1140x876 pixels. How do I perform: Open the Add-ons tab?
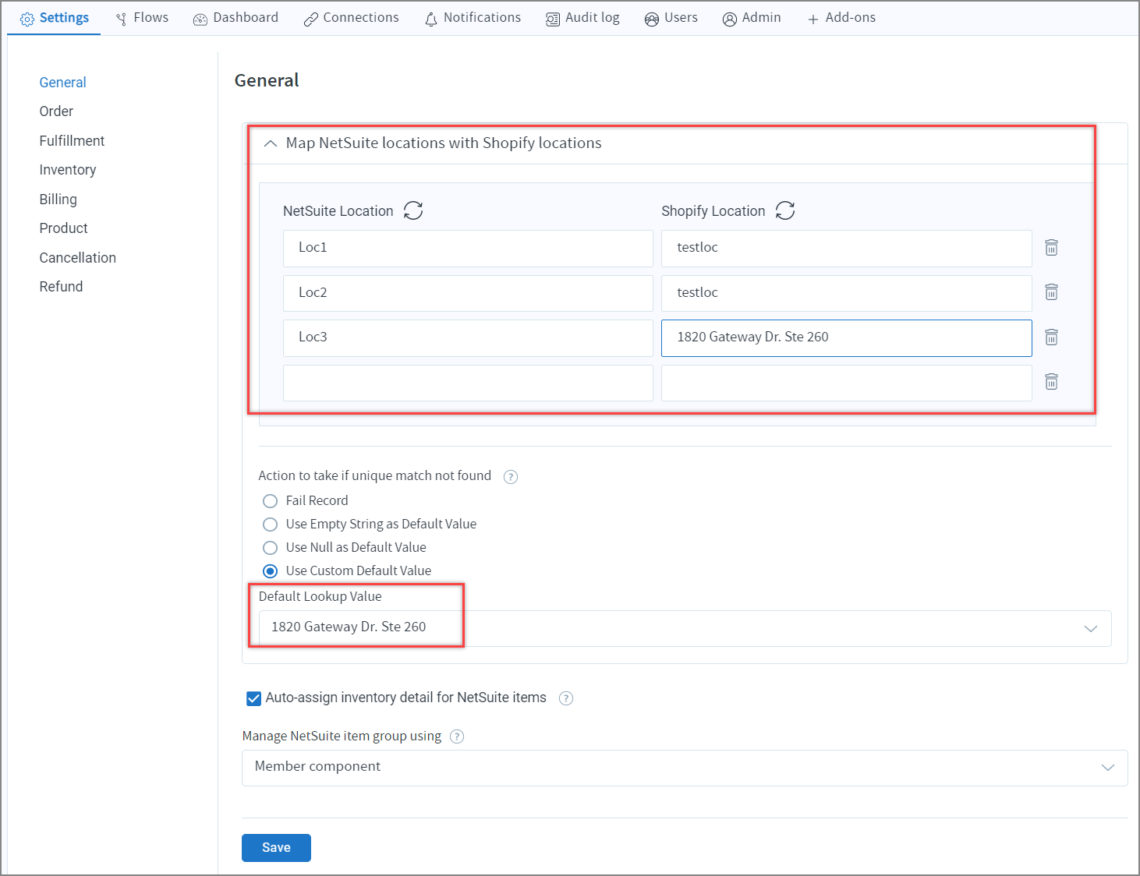(x=841, y=18)
